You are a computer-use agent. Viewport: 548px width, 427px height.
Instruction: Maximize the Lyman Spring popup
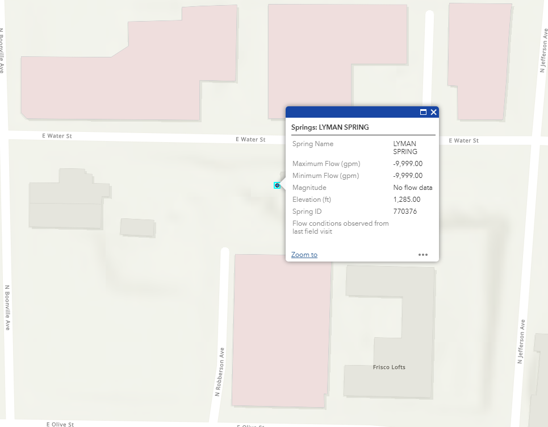click(423, 112)
